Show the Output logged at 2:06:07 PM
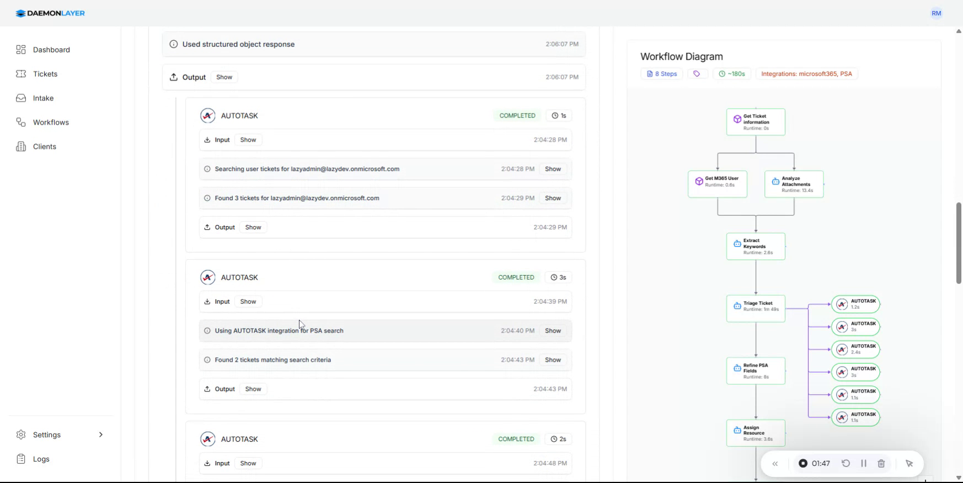This screenshot has width=963, height=483. click(x=224, y=77)
